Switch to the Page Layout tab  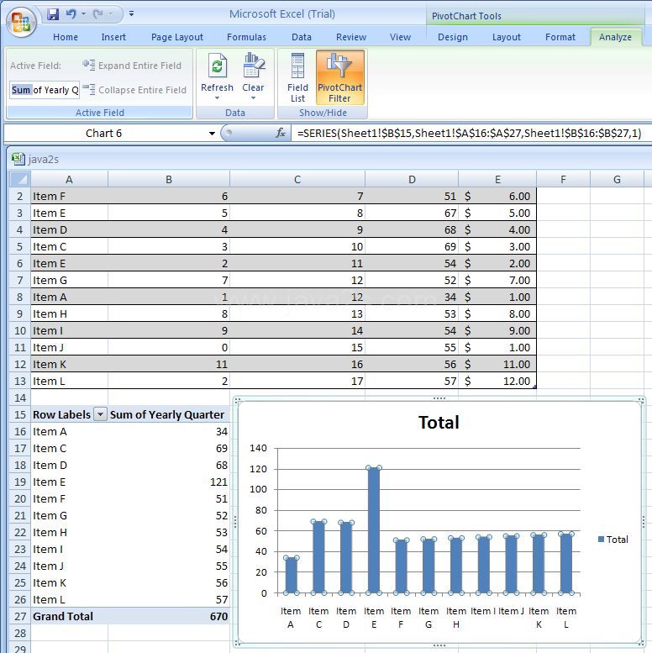click(177, 37)
